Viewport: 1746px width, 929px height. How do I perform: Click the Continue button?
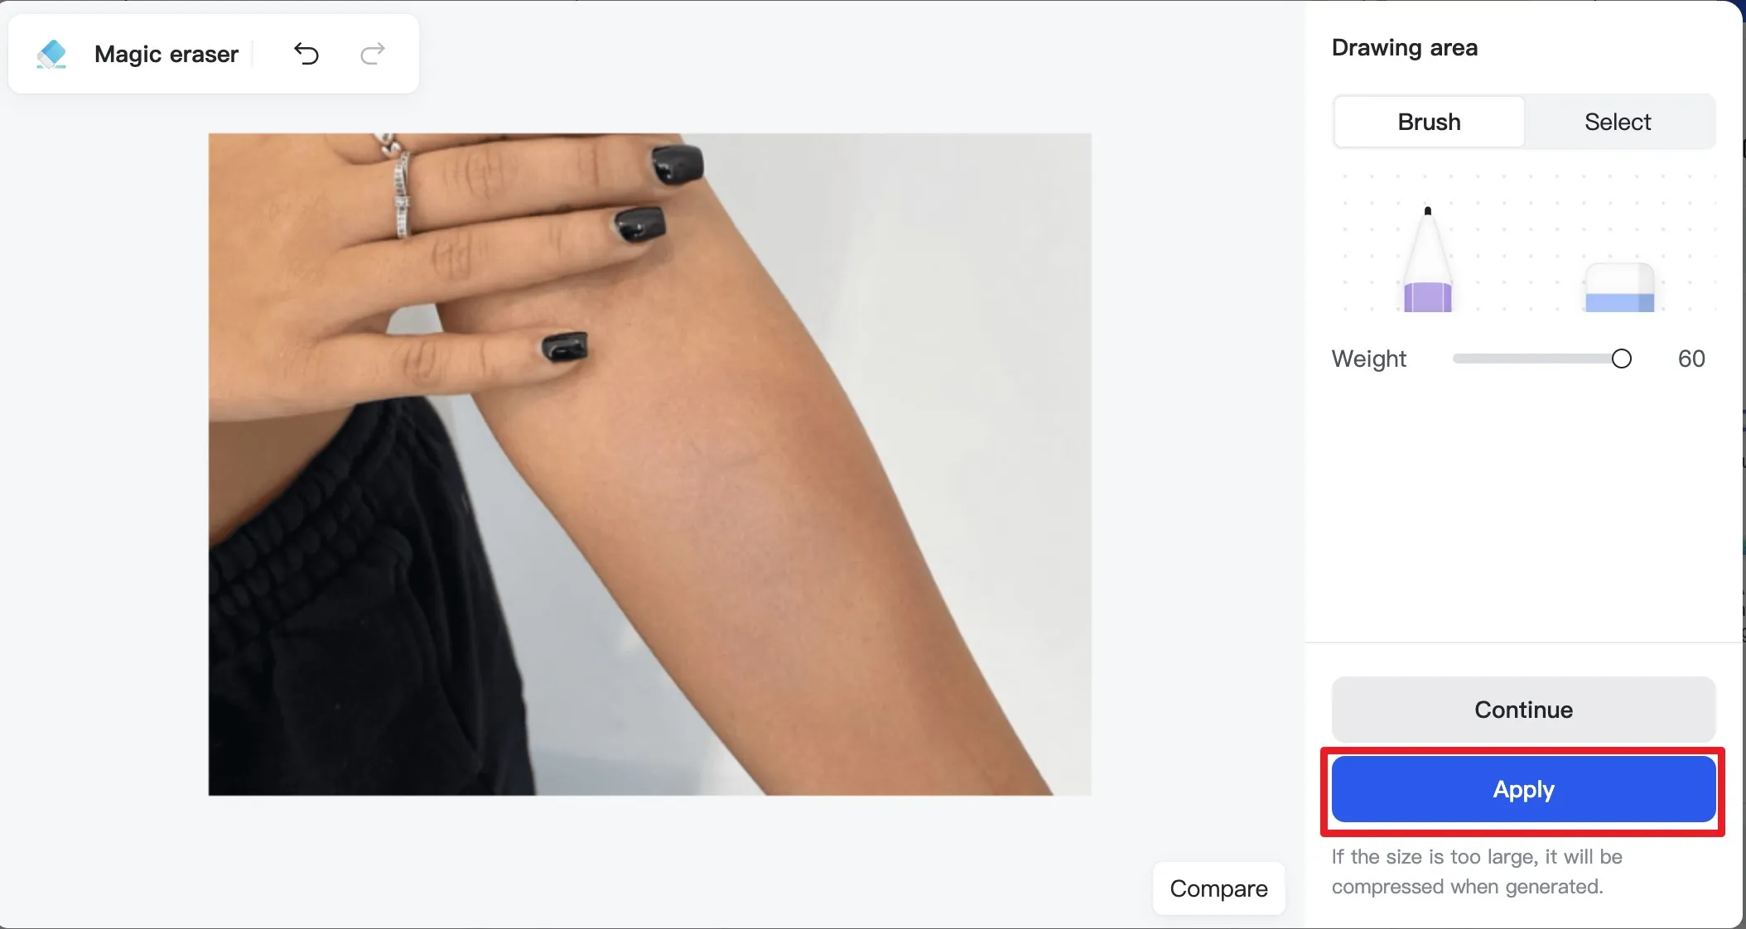point(1523,709)
